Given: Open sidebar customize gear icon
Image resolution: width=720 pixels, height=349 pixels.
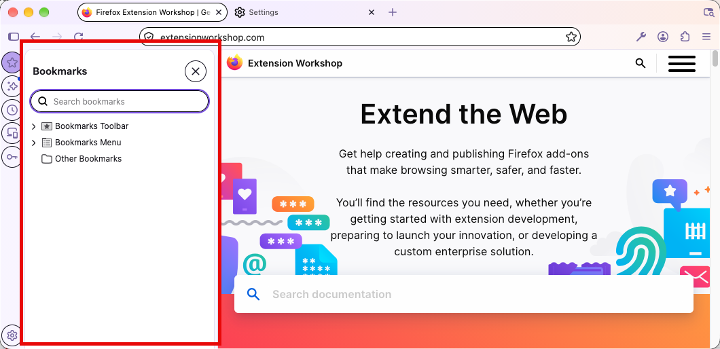Looking at the screenshot, I should (x=12, y=335).
